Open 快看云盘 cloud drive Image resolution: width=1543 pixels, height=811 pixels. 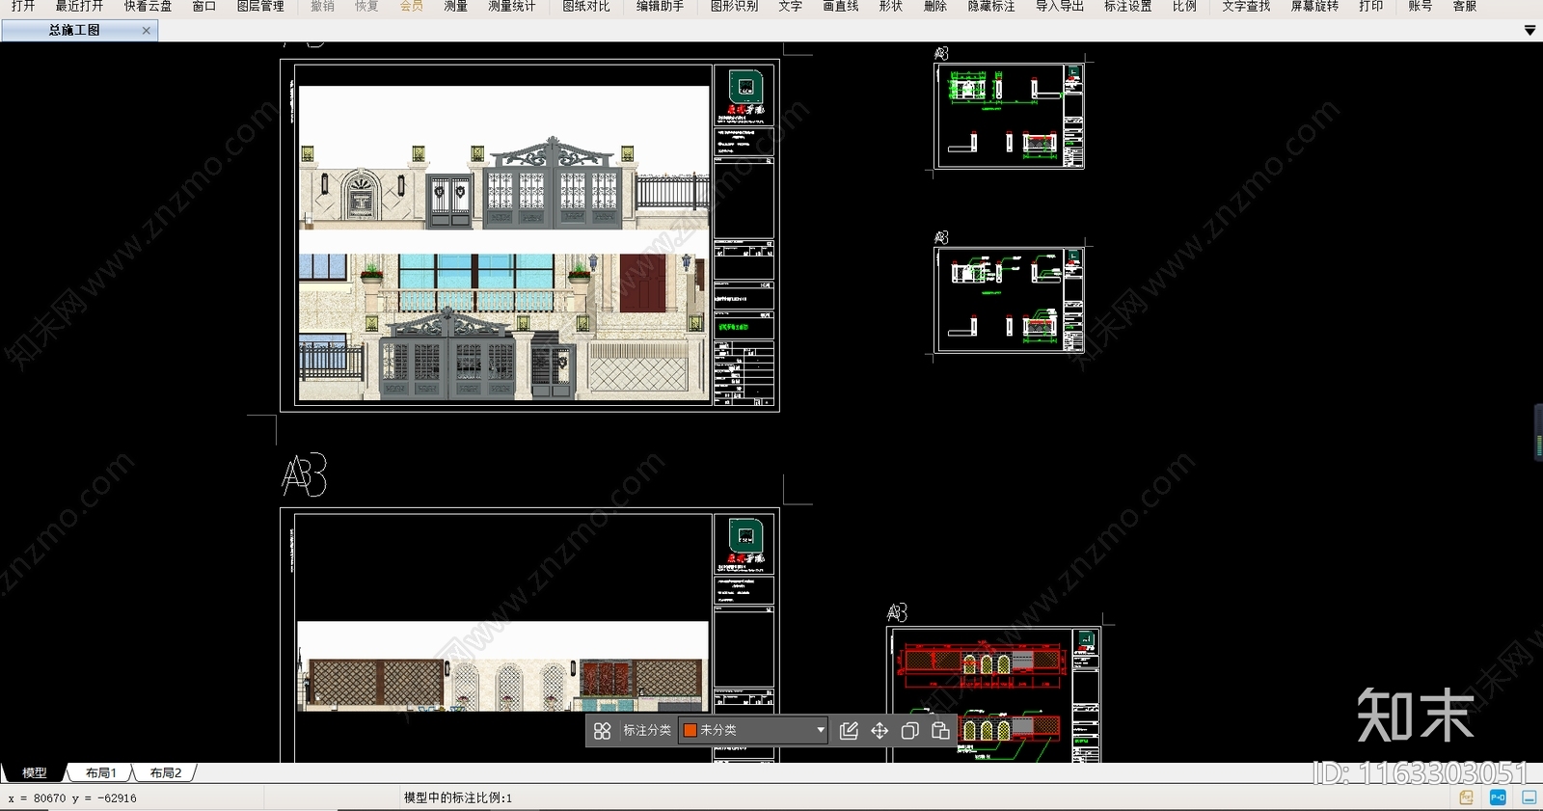(x=148, y=7)
